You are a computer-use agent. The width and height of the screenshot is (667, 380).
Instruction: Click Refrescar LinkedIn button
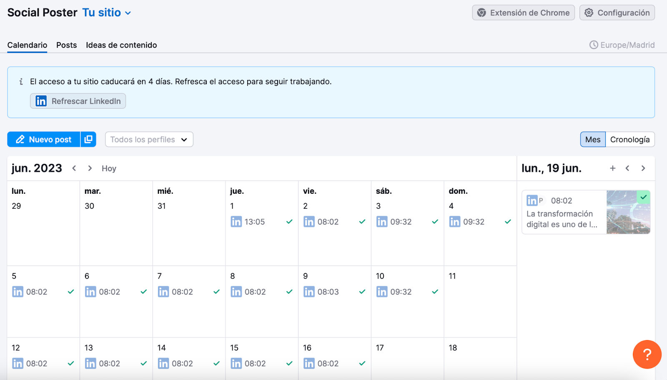[78, 101]
